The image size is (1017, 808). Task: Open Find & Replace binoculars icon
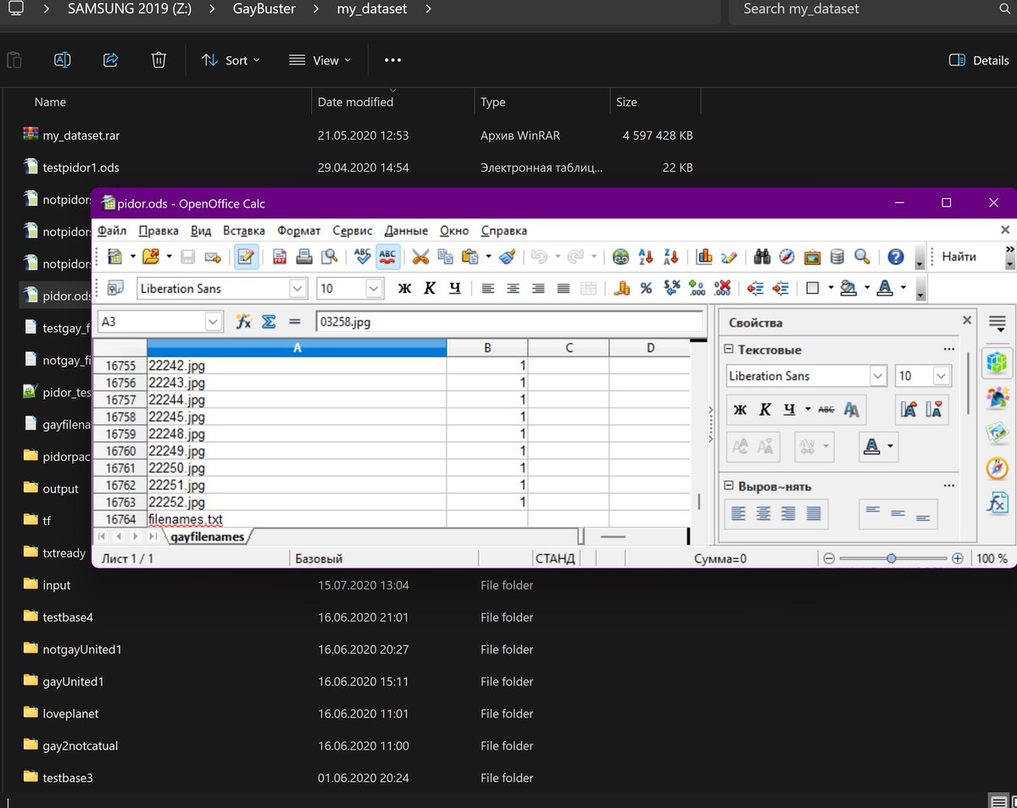point(762,257)
